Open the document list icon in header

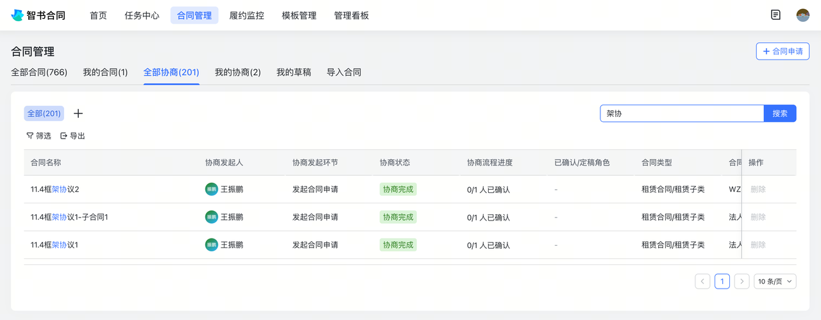[x=775, y=15]
